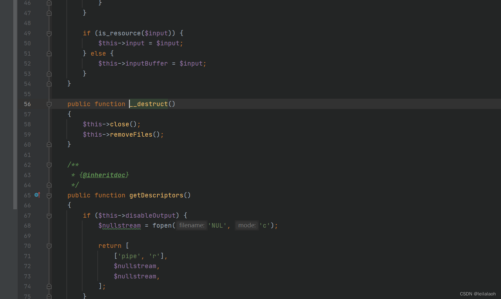Open the {@inheritdoc} documentation link
The height and width of the screenshot is (299, 501).
pyautogui.click(x=104, y=175)
